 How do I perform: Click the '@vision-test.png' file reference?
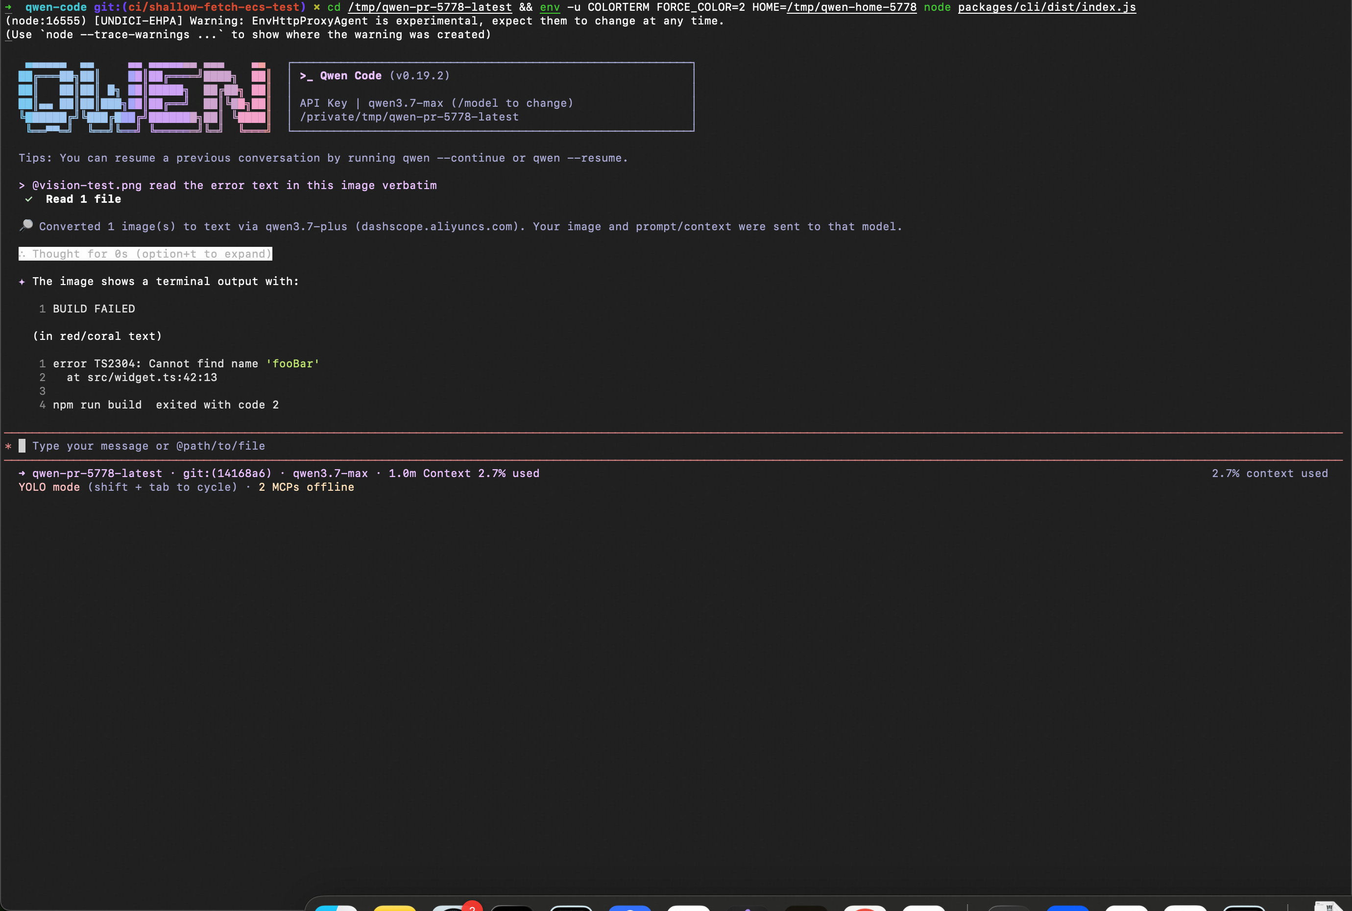point(87,185)
